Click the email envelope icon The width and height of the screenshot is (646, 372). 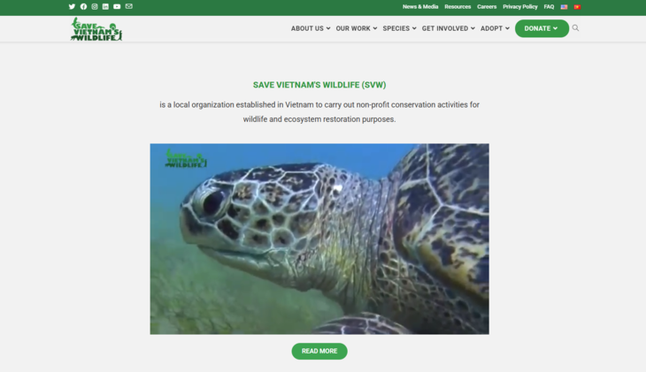[x=129, y=6]
